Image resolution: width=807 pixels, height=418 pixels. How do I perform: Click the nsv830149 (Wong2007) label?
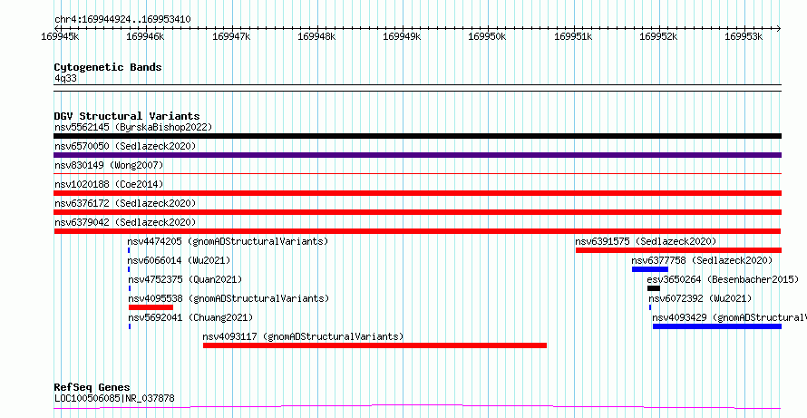click(109, 165)
